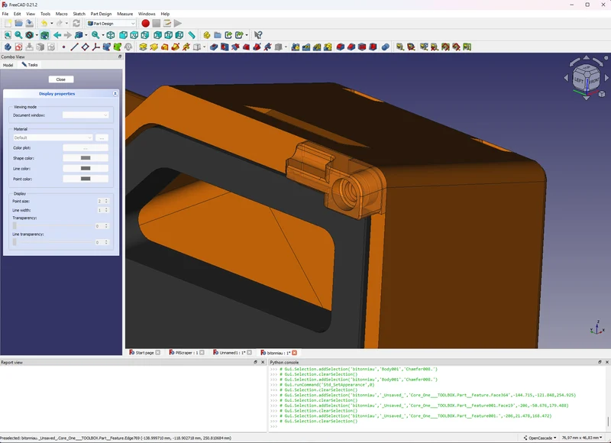Increase the Point size stepper value
This screenshot has width=611, height=443.
(x=106, y=199)
